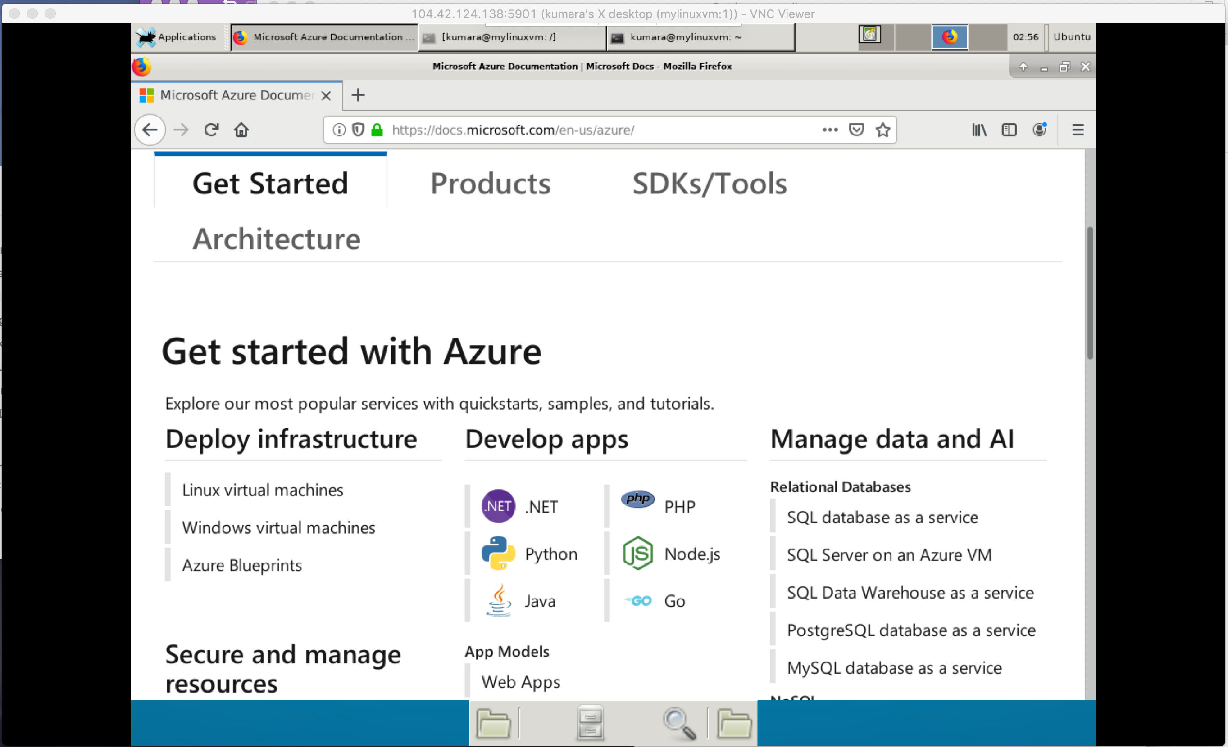1228x747 pixels.
Task: Open a new browser tab
Action: coord(358,95)
